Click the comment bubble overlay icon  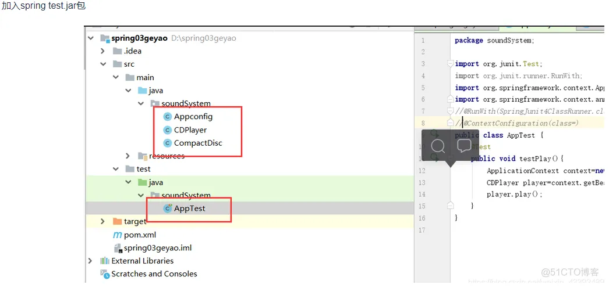pyautogui.click(x=464, y=145)
